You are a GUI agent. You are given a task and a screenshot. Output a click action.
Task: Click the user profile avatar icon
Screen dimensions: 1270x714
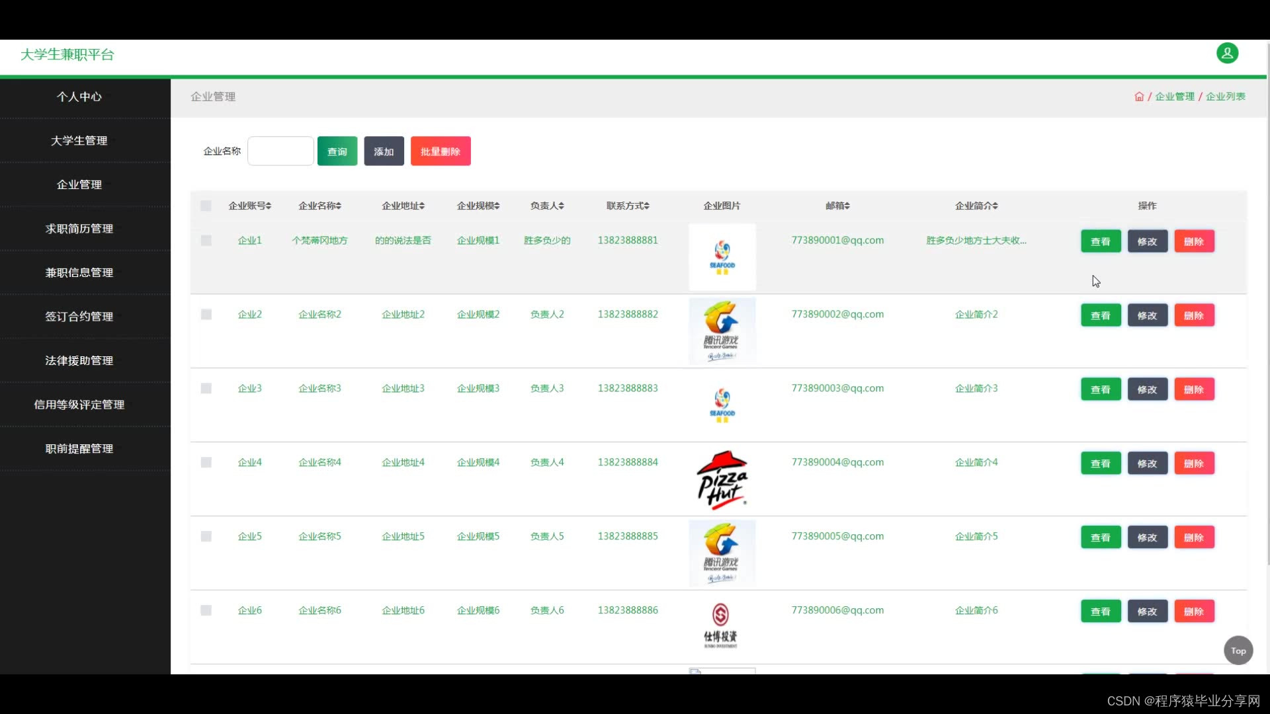point(1227,54)
